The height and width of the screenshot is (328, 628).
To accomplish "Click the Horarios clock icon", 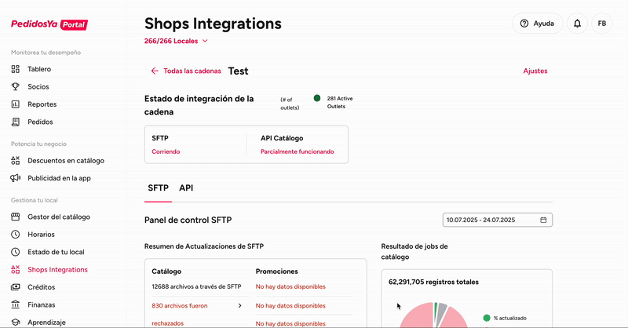I will coord(16,234).
